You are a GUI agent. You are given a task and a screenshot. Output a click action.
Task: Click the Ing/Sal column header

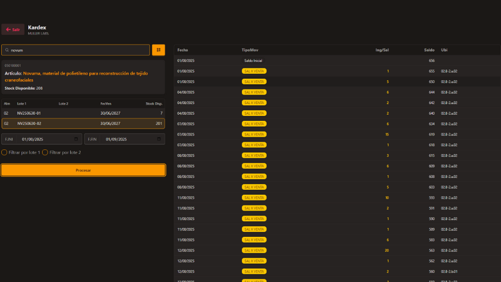click(x=382, y=50)
